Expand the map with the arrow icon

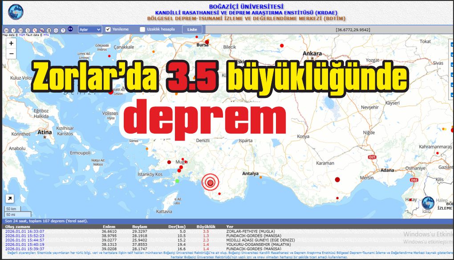click(x=9, y=199)
